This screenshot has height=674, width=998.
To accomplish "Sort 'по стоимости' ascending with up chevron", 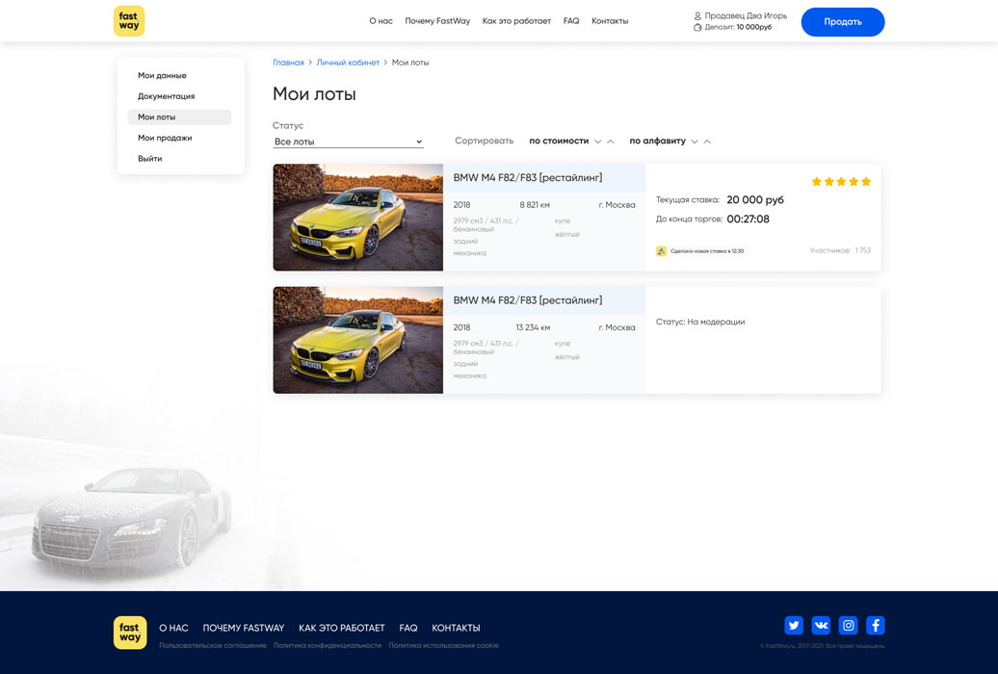I will (x=611, y=142).
